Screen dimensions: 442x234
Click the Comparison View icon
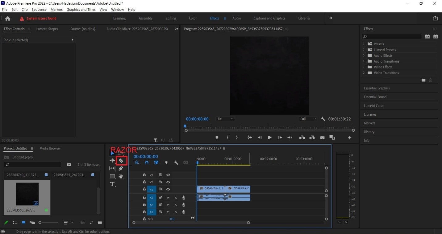coord(332,138)
